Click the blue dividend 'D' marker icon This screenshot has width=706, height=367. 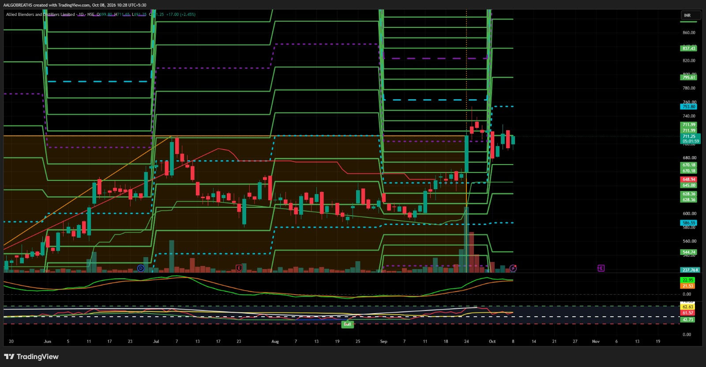click(x=141, y=268)
